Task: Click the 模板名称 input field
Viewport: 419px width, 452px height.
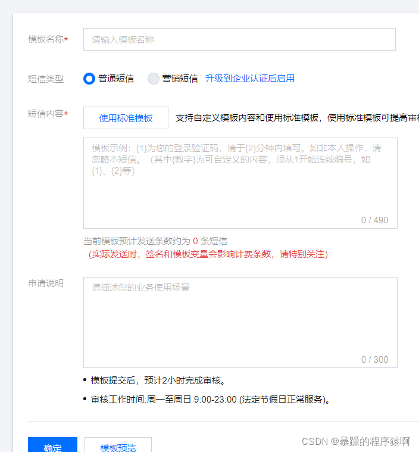Action: [x=239, y=39]
